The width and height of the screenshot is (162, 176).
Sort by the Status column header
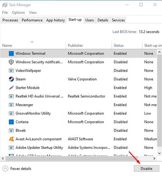(x=119, y=45)
